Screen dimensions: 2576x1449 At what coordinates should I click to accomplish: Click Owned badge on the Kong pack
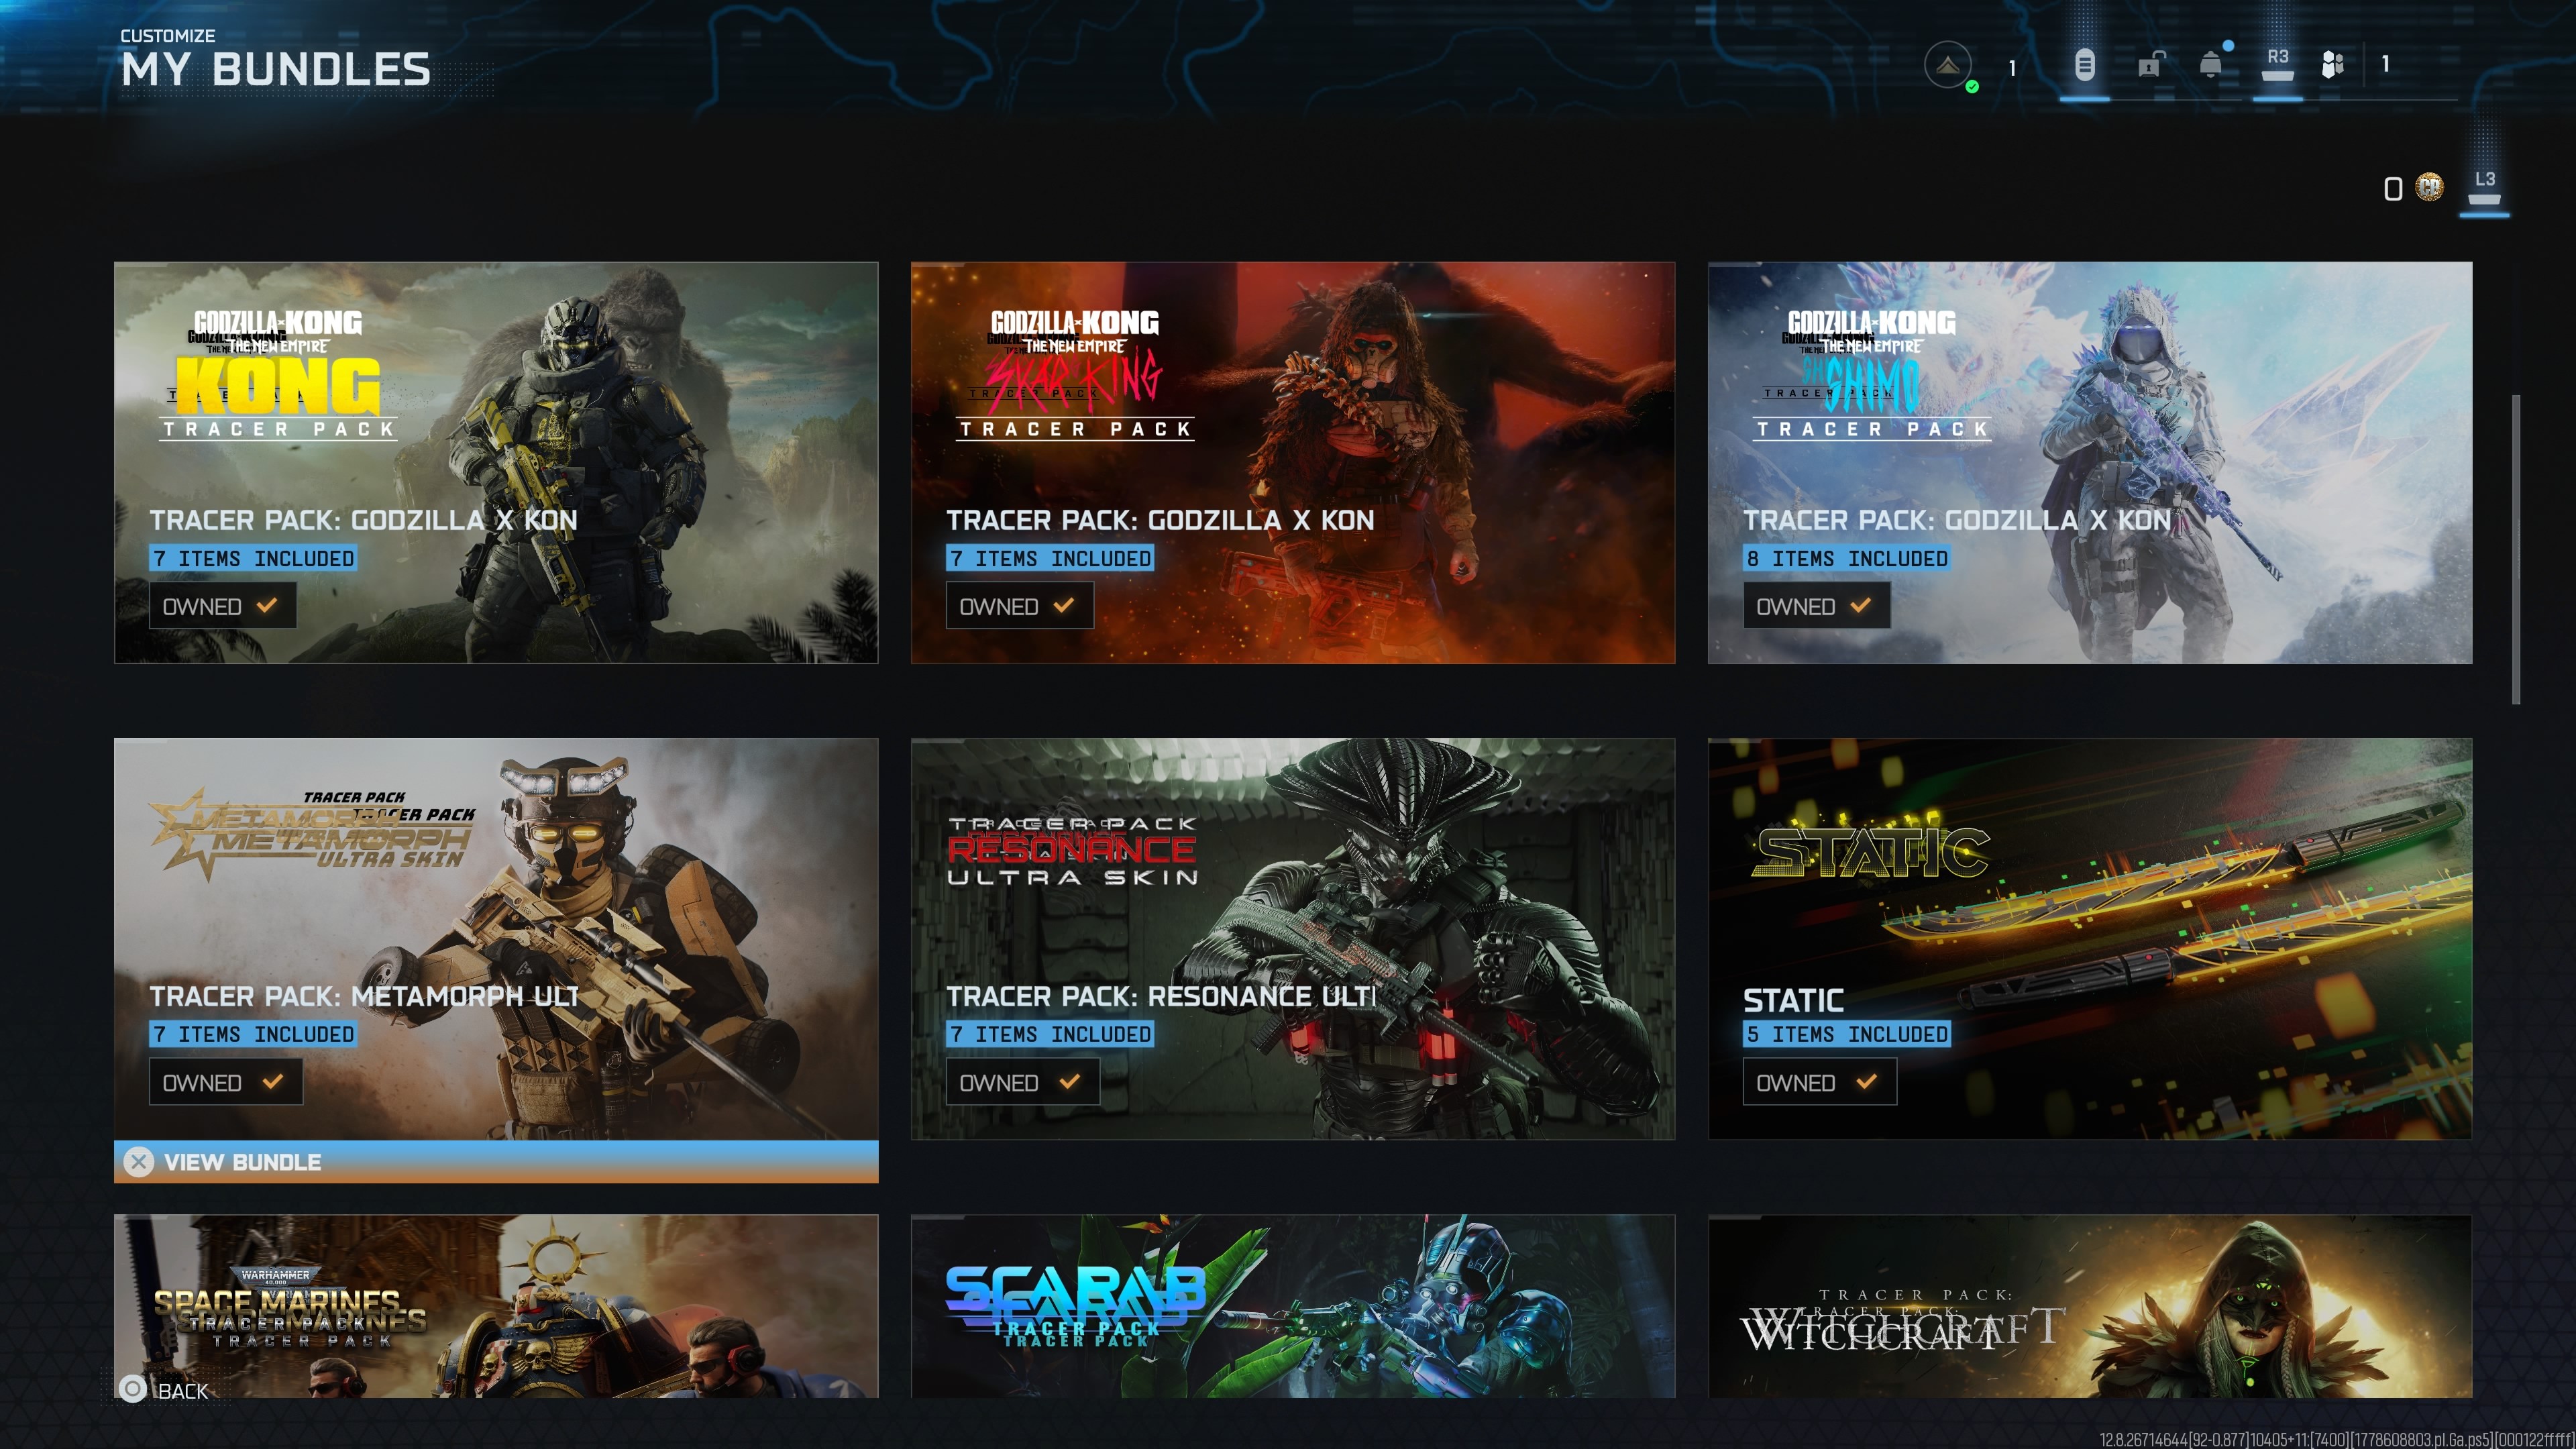click(222, 606)
